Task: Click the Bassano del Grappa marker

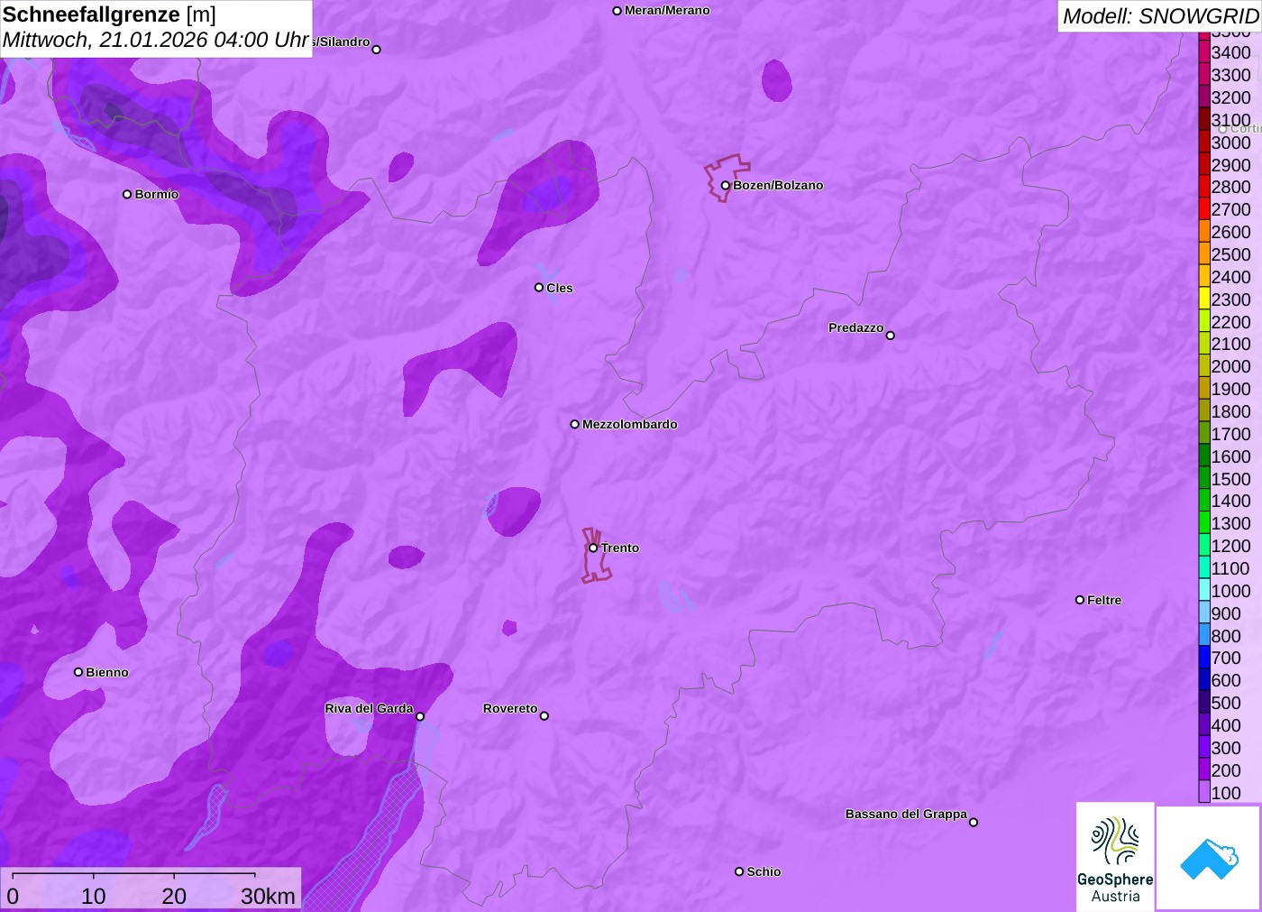Action: [x=974, y=822]
